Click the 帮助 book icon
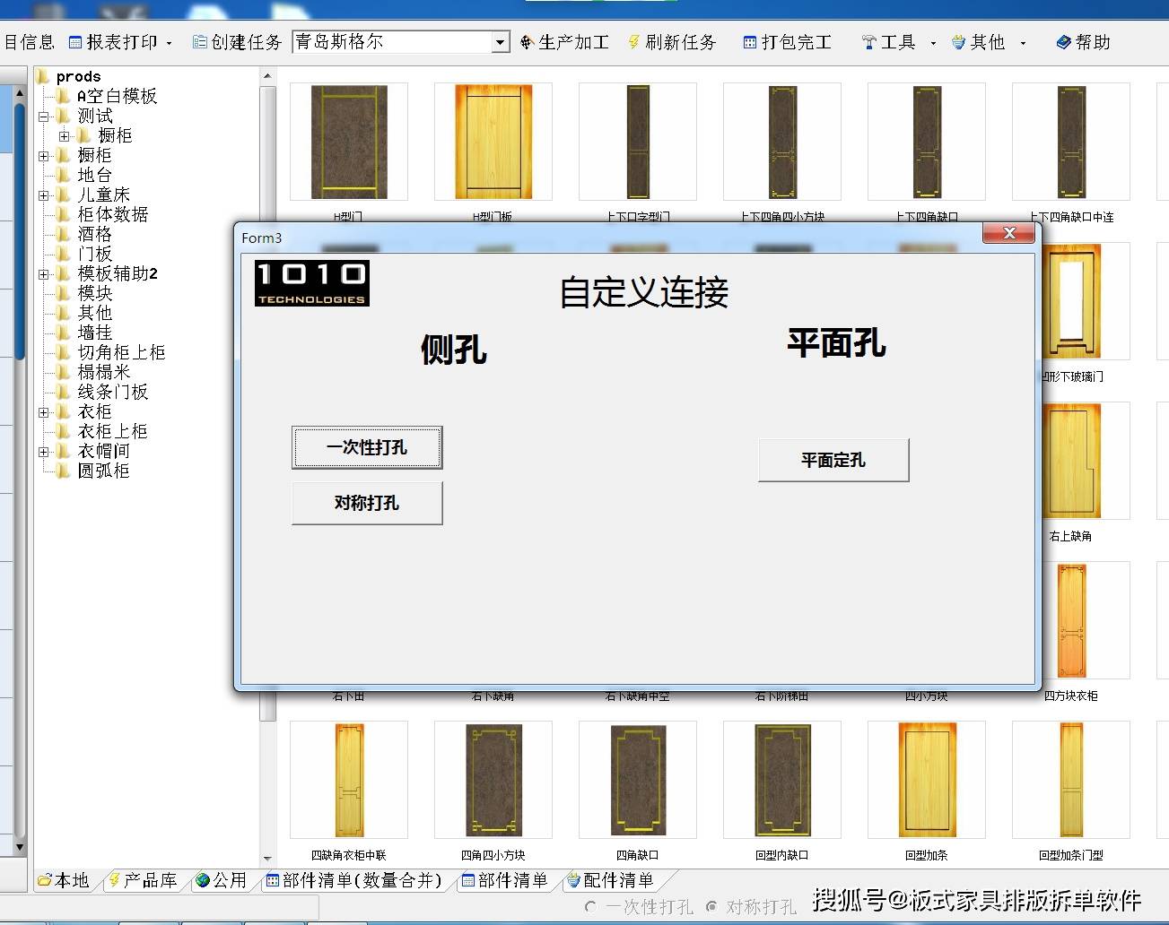Image resolution: width=1169 pixels, height=925 pixels. tap(1063, 42)
